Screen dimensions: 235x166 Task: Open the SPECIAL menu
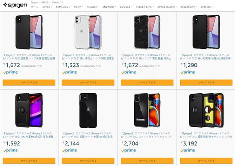coord(206,7)
